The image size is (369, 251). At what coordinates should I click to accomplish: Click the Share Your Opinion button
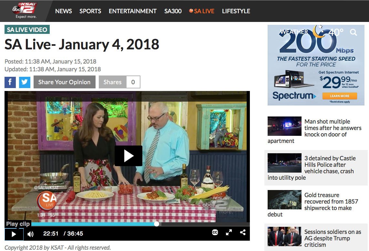coord(64,82)
